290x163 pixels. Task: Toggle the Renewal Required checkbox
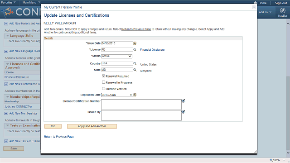click(104, 76)
